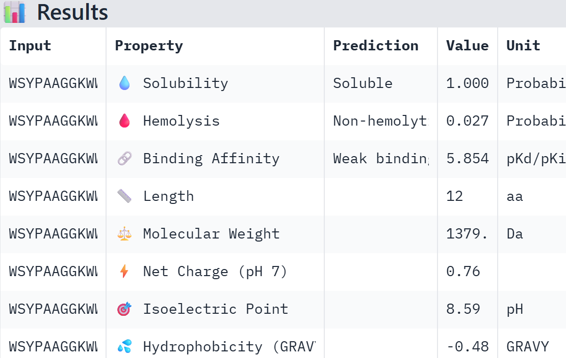Click the blue droplet Solubility icon
566x358 pixels.
click(x=124, y=83)
